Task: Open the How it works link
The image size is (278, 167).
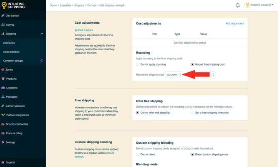Action: coord(85,30)
